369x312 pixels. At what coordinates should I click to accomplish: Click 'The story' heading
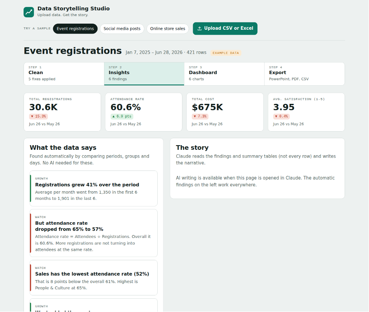click(x=192, y=147)
